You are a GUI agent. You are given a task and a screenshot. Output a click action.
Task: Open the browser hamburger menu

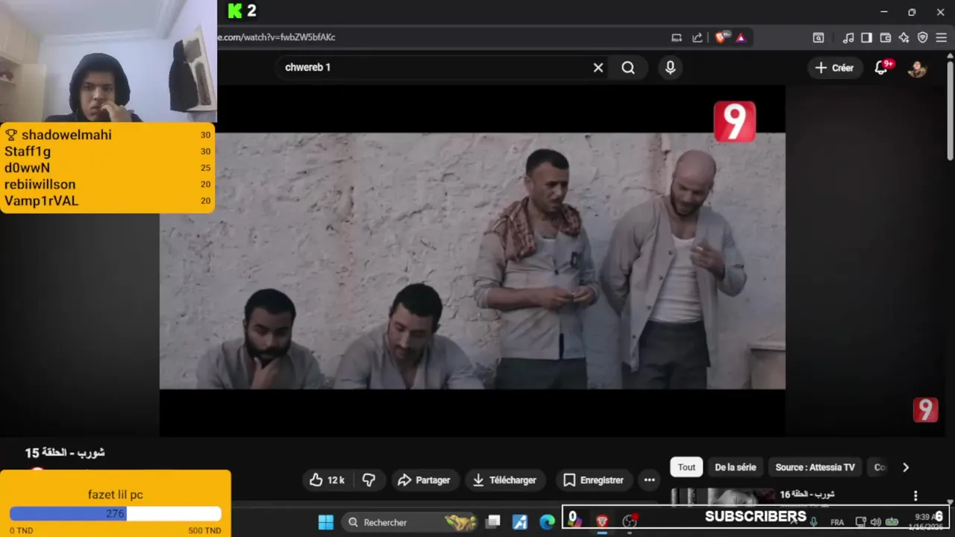pyautogui.click(x=942, y=37)
